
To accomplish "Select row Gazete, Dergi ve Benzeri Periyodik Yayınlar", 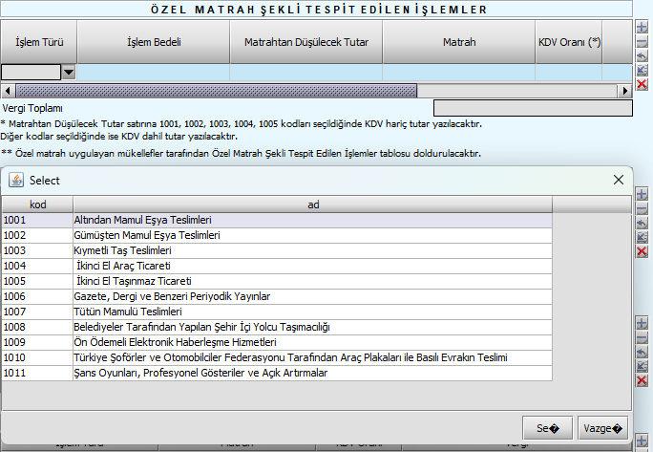I will [x=277, y=296].
